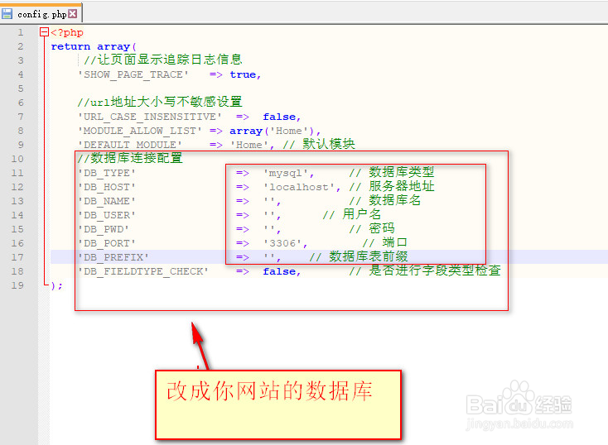Click the //数据库连接配置 comment
This screenshot has width=608, height=445.
pos(130,158)
